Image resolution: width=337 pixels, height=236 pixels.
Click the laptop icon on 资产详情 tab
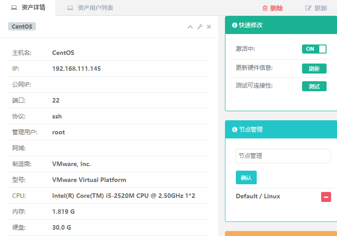14,8
